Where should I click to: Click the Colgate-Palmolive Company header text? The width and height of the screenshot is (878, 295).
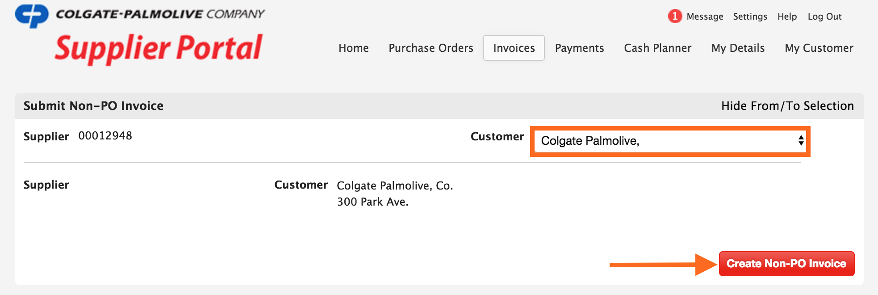click(x=160, y=14)
